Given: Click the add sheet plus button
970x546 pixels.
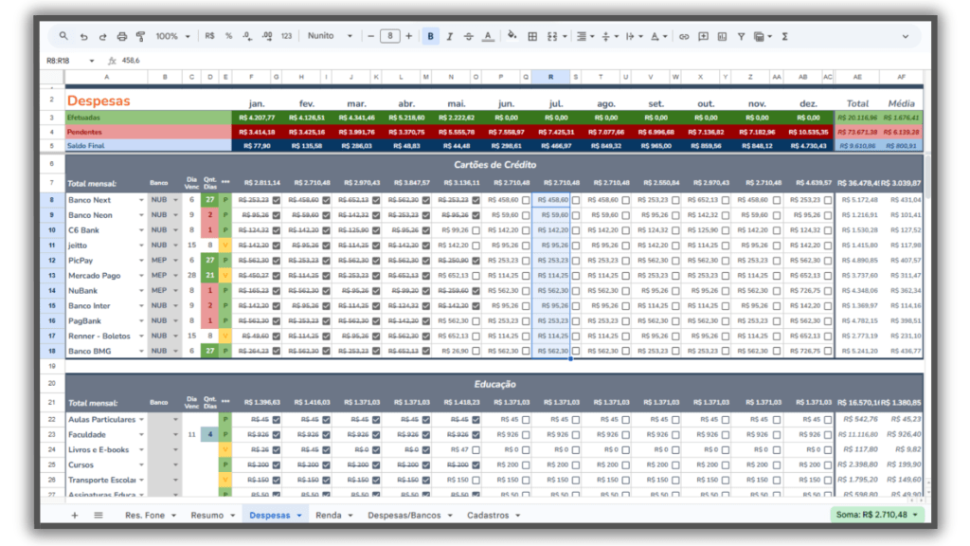Looking at the screenshot, I should 75,515.
